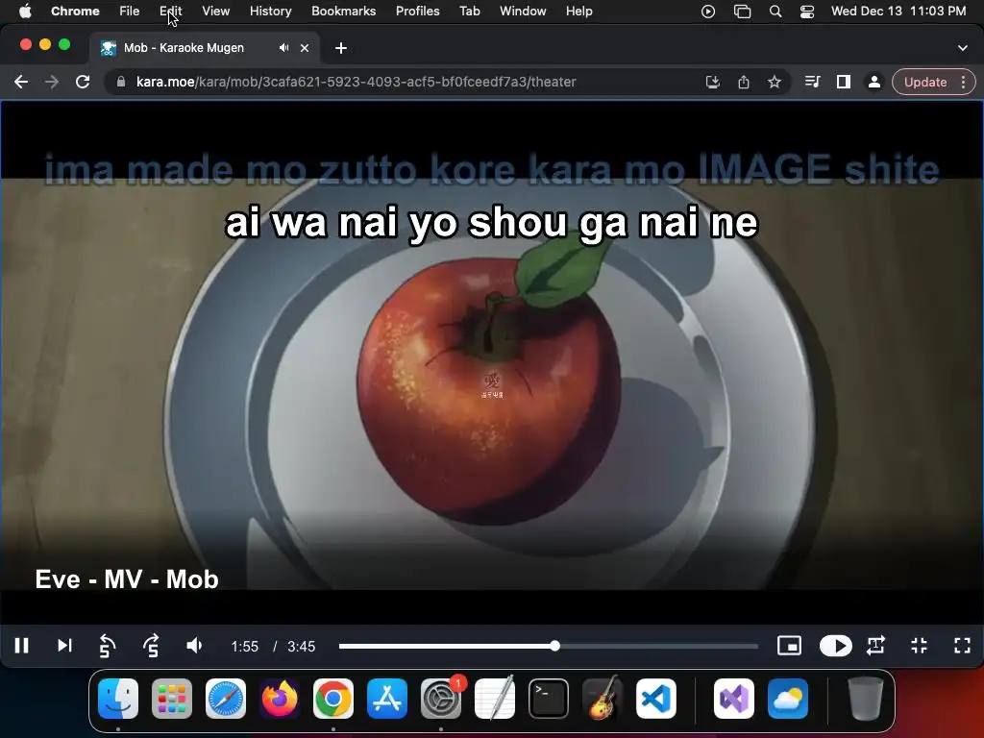Open media controls in toolbar
Screen dimensions: 984x738
[x=813, y=83]
